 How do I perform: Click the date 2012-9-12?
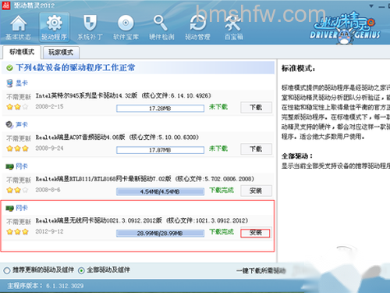49,231
